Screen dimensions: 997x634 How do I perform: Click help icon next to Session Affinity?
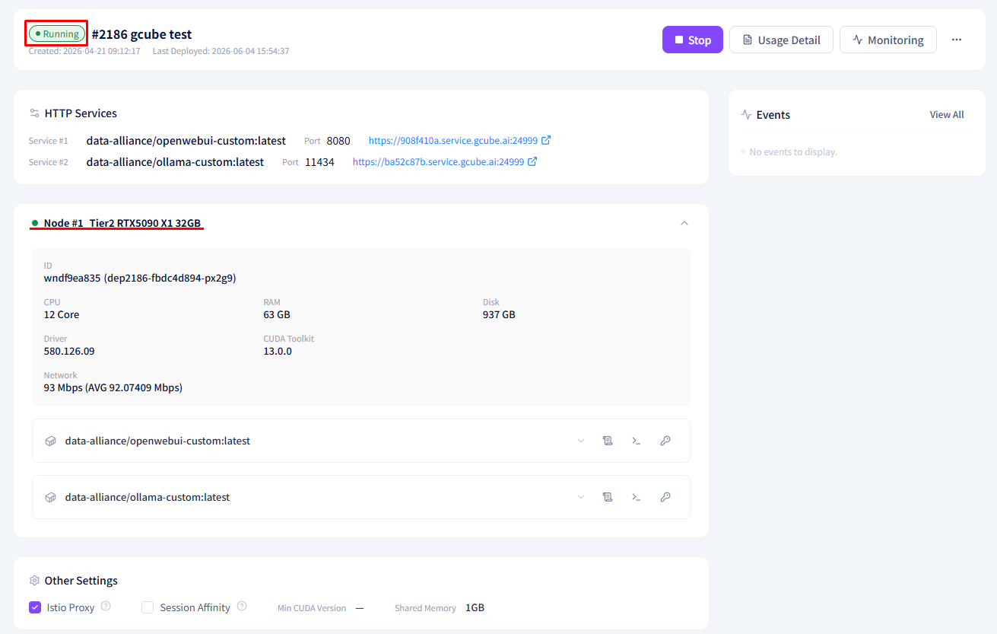tap(242, 607)
